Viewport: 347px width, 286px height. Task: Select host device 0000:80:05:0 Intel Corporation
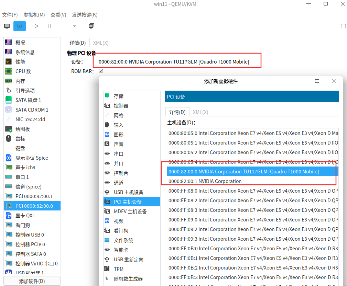253,133
